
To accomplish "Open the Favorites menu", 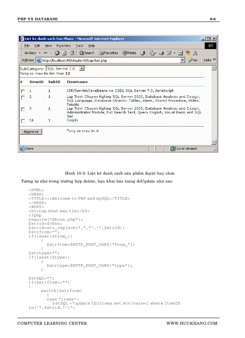I will pyautogui.click(x=63, y=46).
